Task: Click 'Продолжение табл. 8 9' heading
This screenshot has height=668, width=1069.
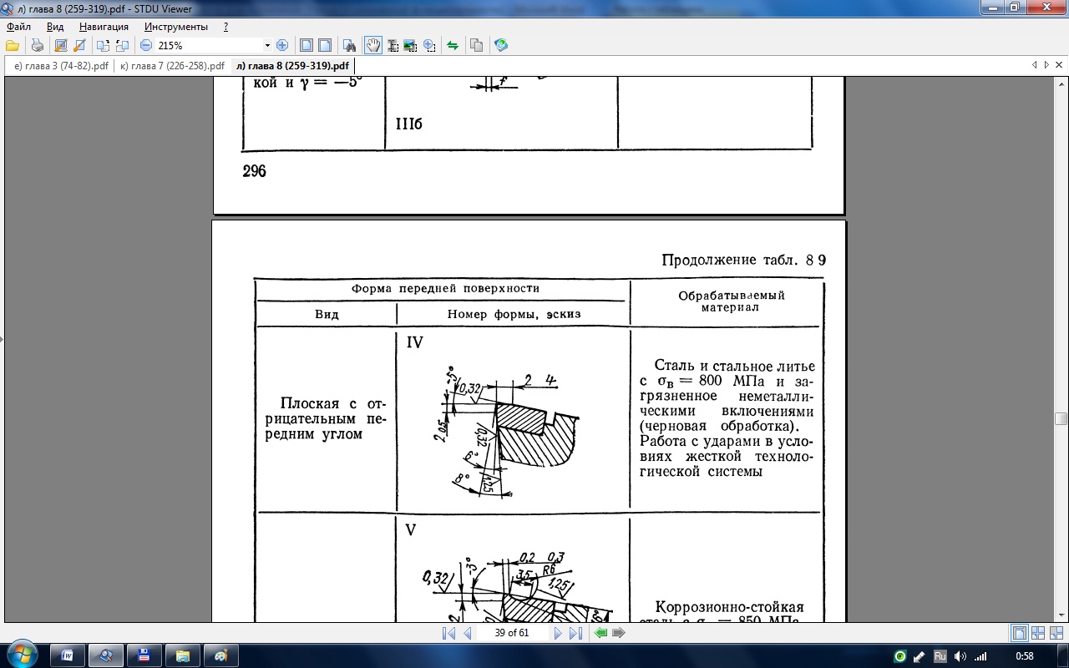Action: pyautogui.click(x=744, y=260)
